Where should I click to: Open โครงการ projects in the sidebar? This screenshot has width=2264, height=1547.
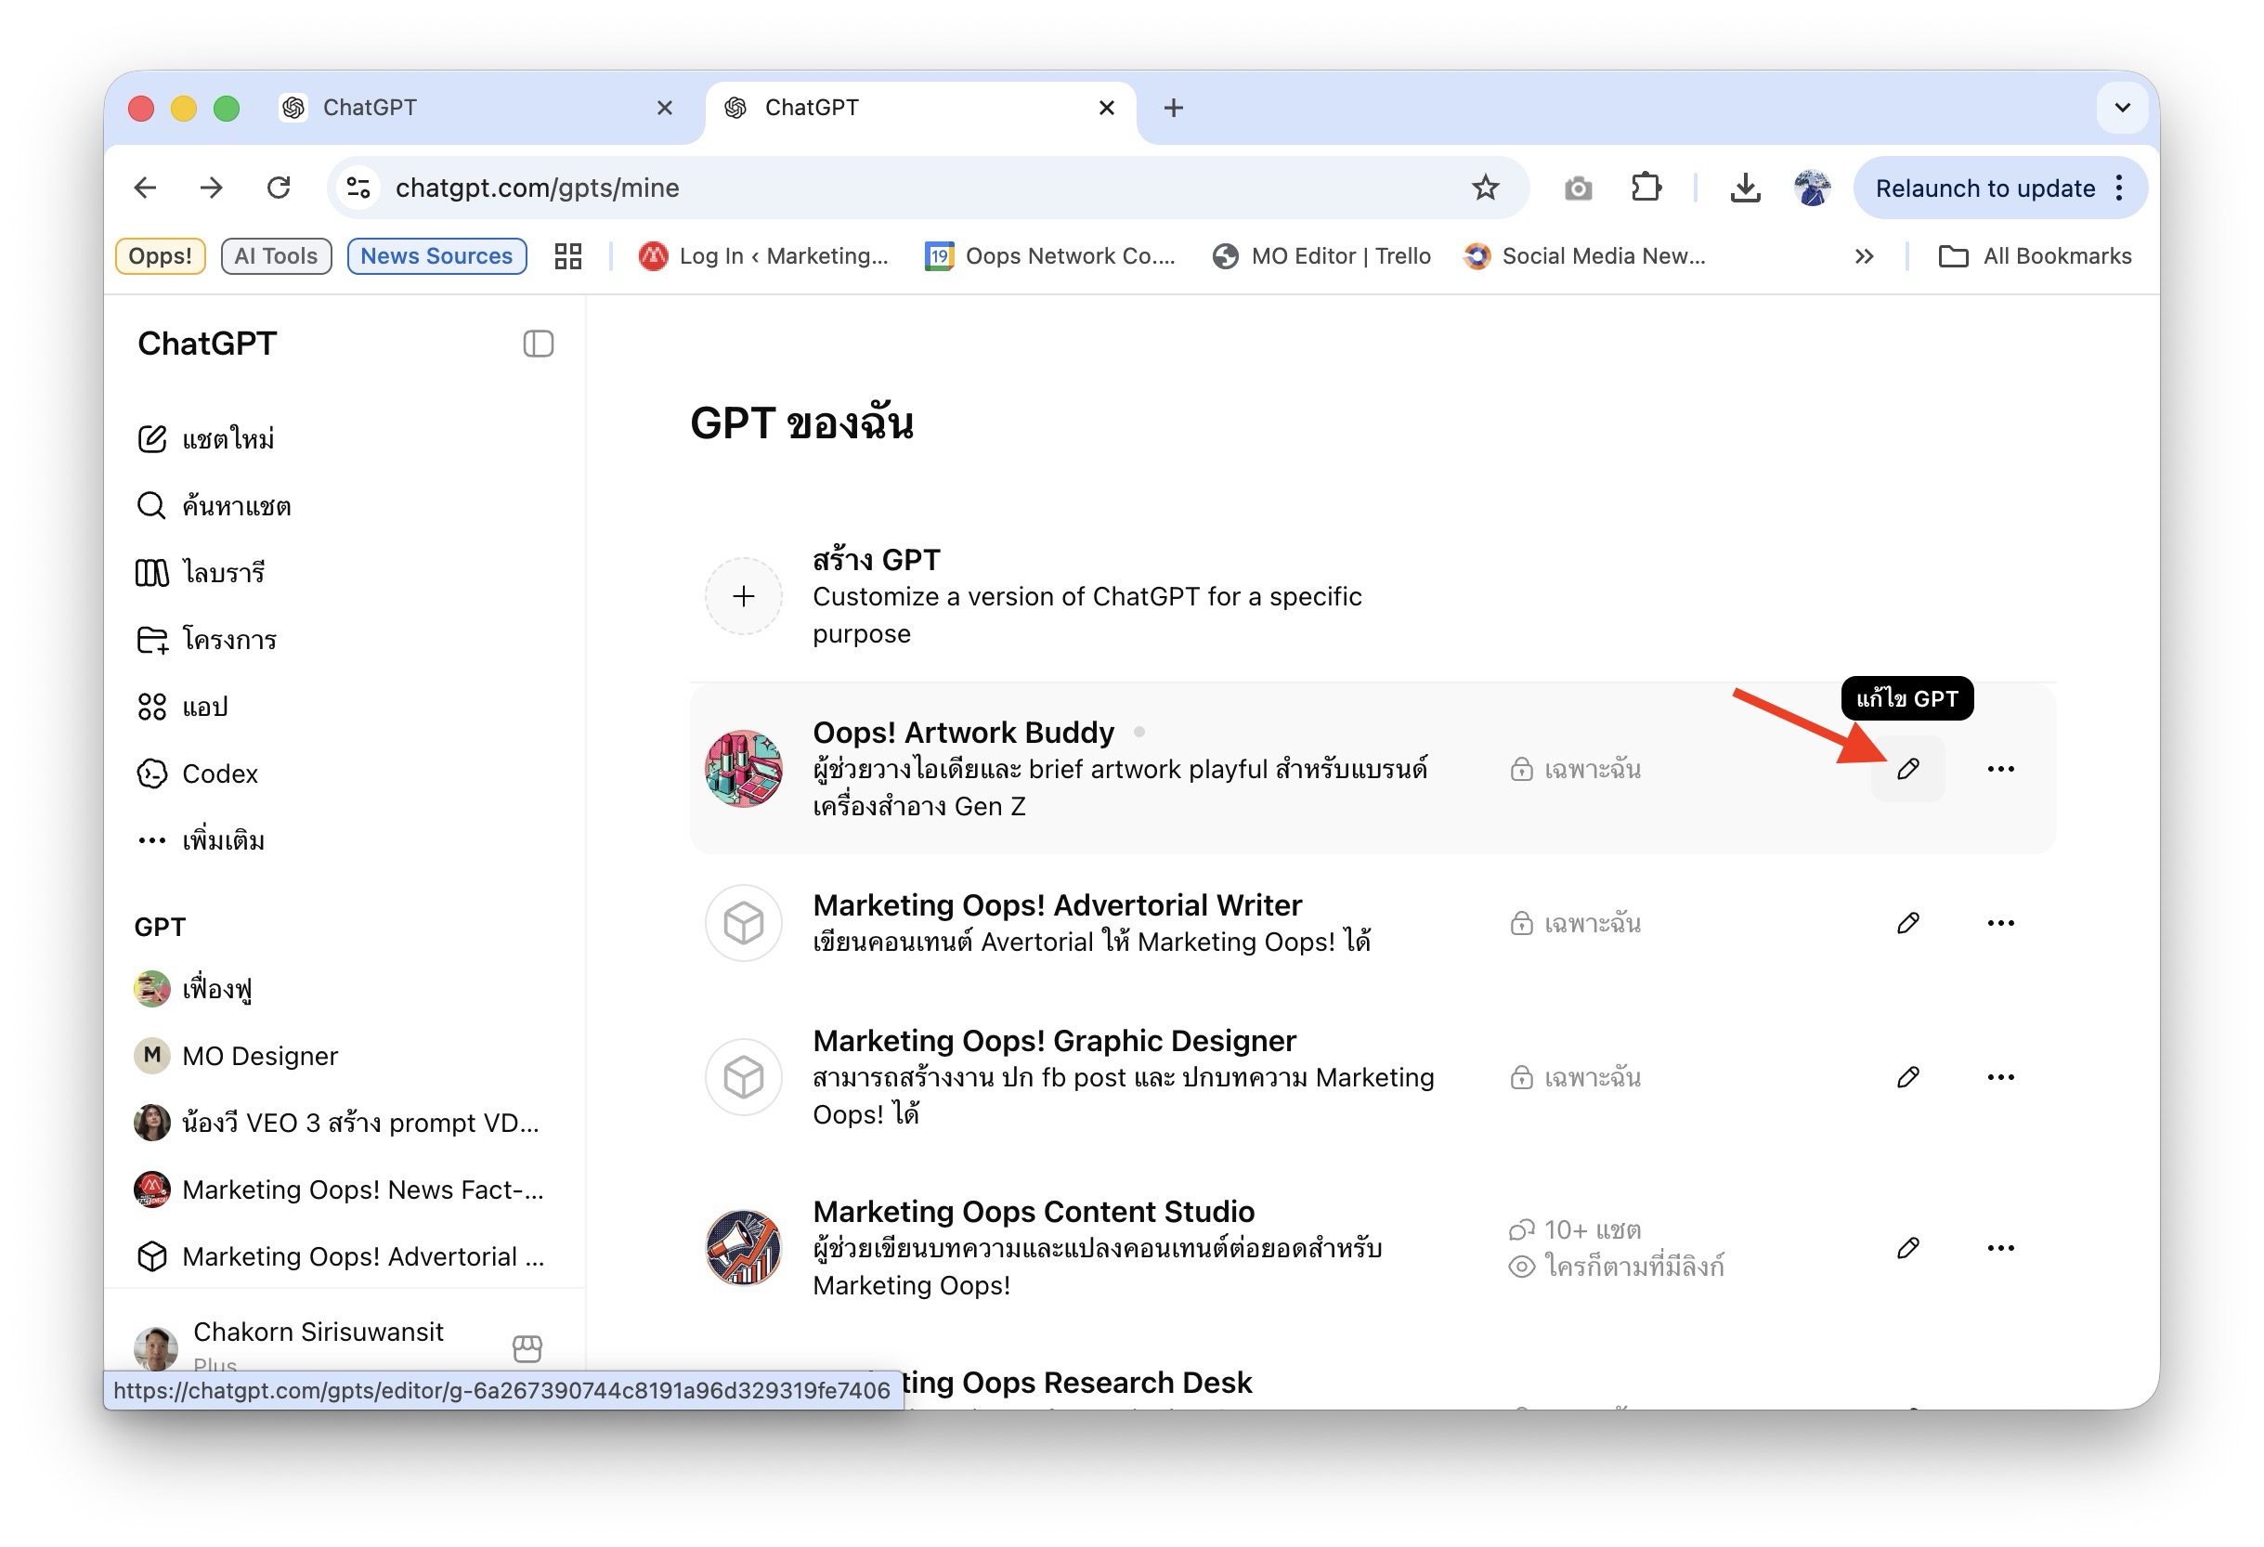(206, 639)
